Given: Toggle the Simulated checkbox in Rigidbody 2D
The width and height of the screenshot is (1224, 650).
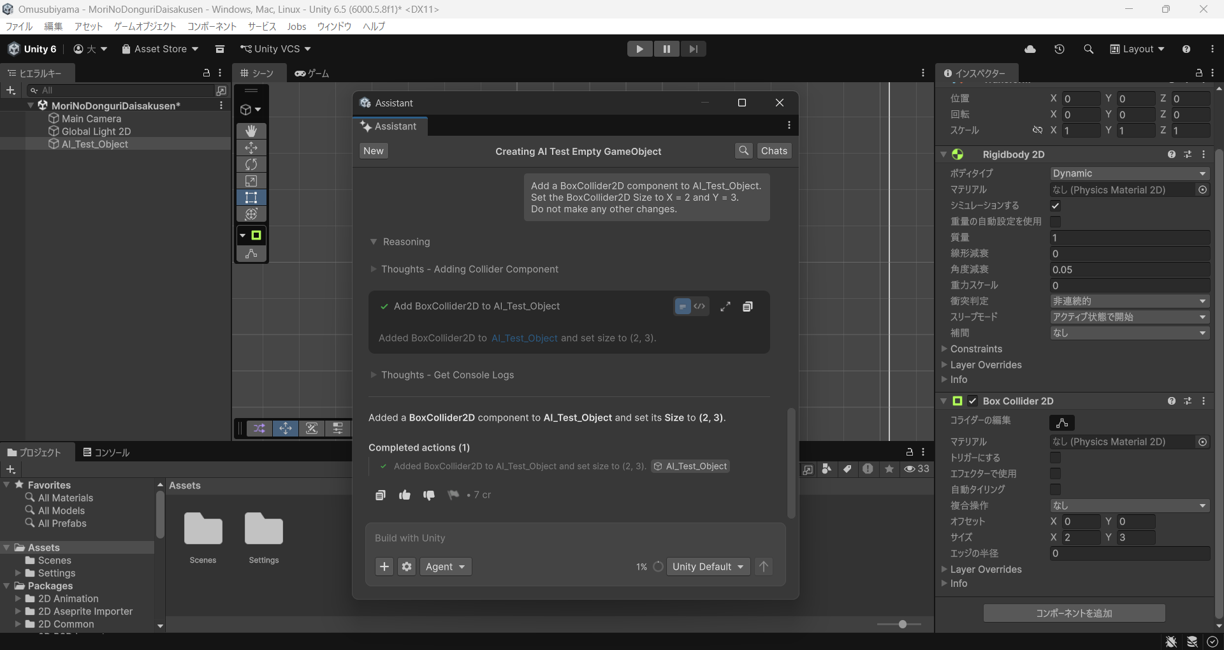Looking at the screenshot, I should [1056, 206].
